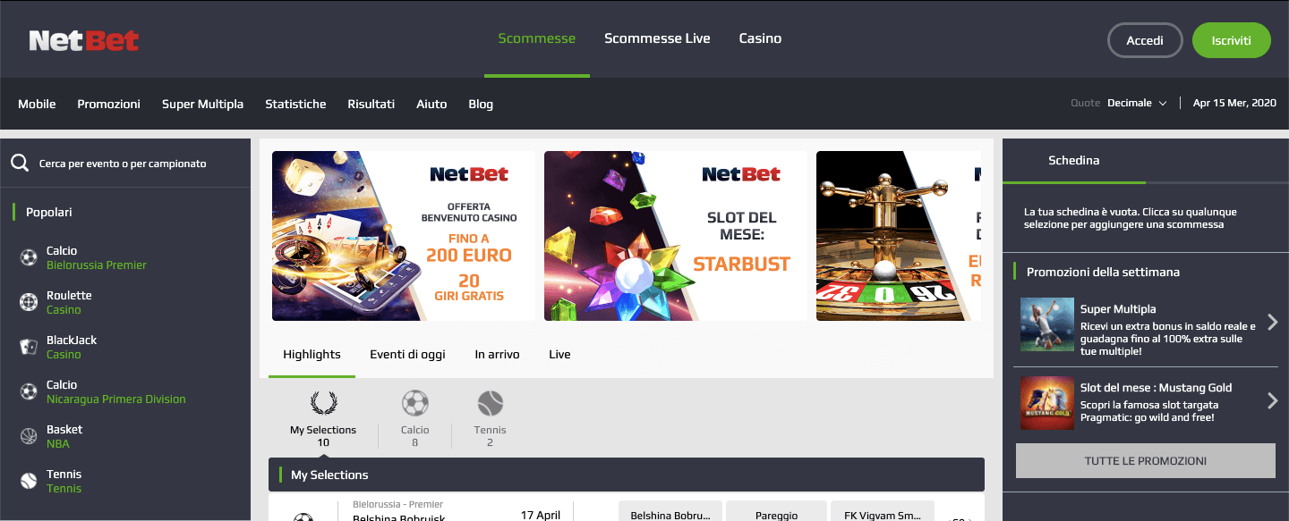Click the search magnifier icon in sidebar
The height and width of the screenshot is (521, 1289).
coord(20,164)
